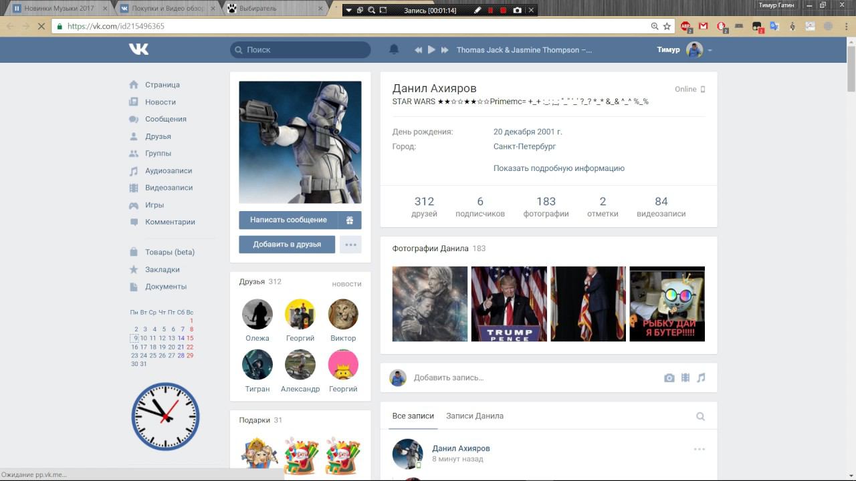This screenshot has width=856, height=481.
Task: Open the two-men portrait photo
Action: 430,304
